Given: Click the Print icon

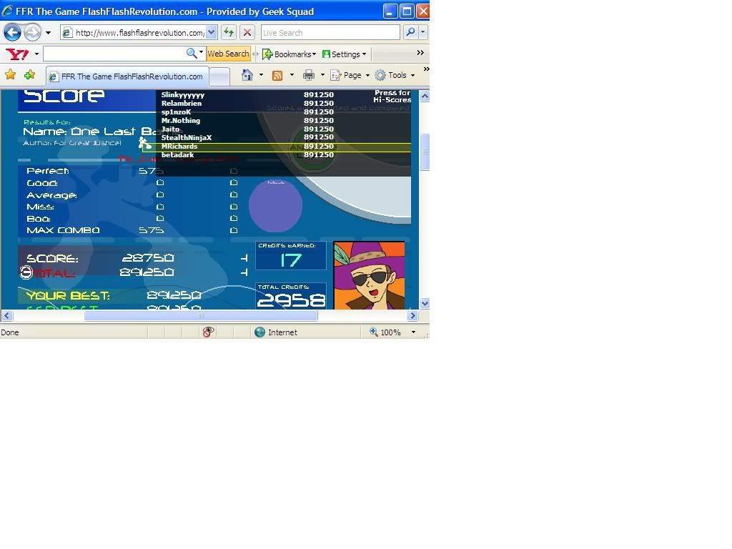Looking at the screenshot, I should [x=308, y=75].
